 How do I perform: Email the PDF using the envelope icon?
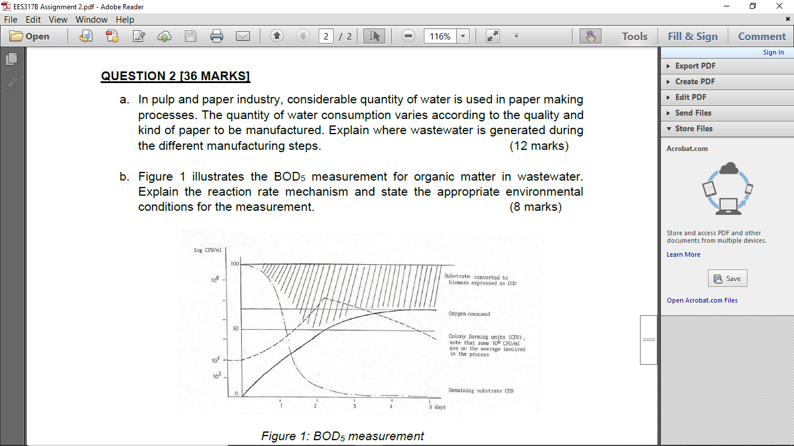click(x=243, y=36)
